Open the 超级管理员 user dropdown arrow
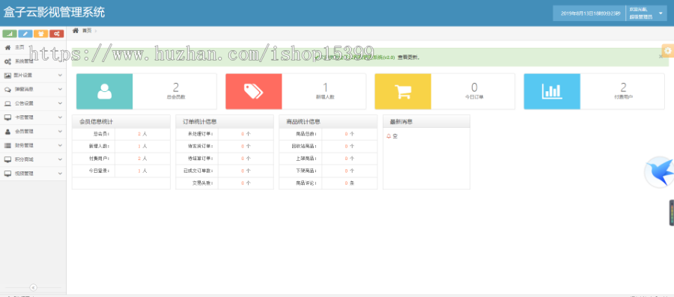Screen dimensions: 674x297 [661, 13]
